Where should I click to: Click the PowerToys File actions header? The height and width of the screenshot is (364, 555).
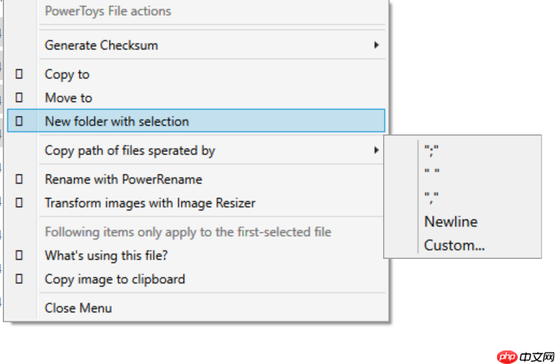107,11
